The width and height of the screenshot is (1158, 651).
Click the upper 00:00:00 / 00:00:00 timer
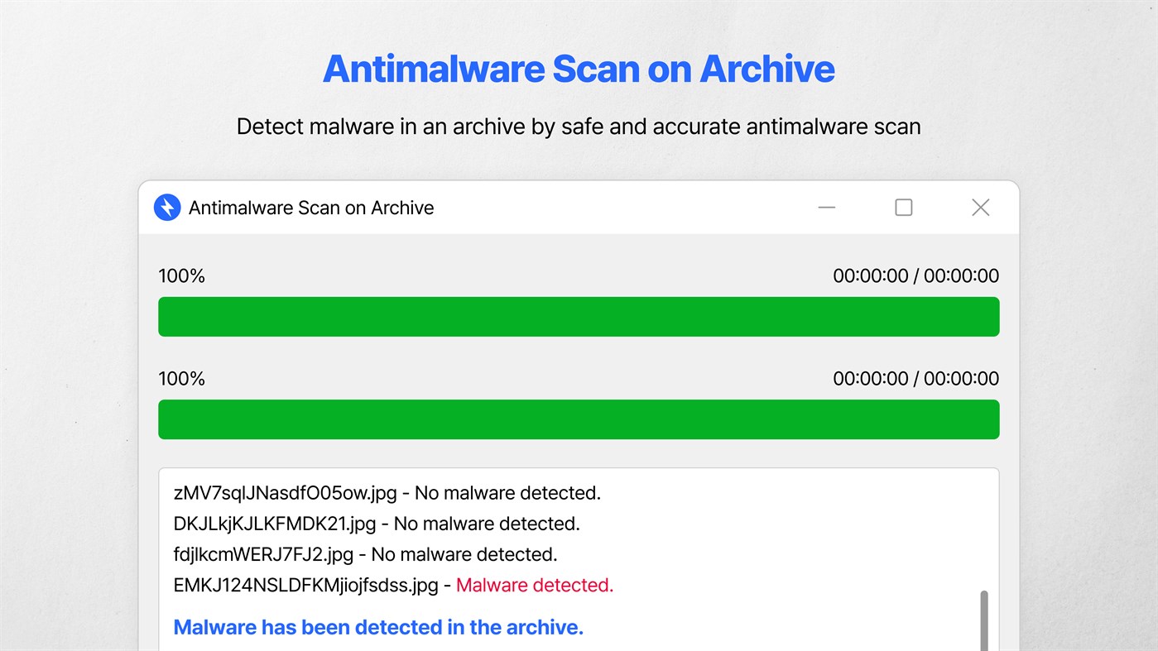click(915, 276)
